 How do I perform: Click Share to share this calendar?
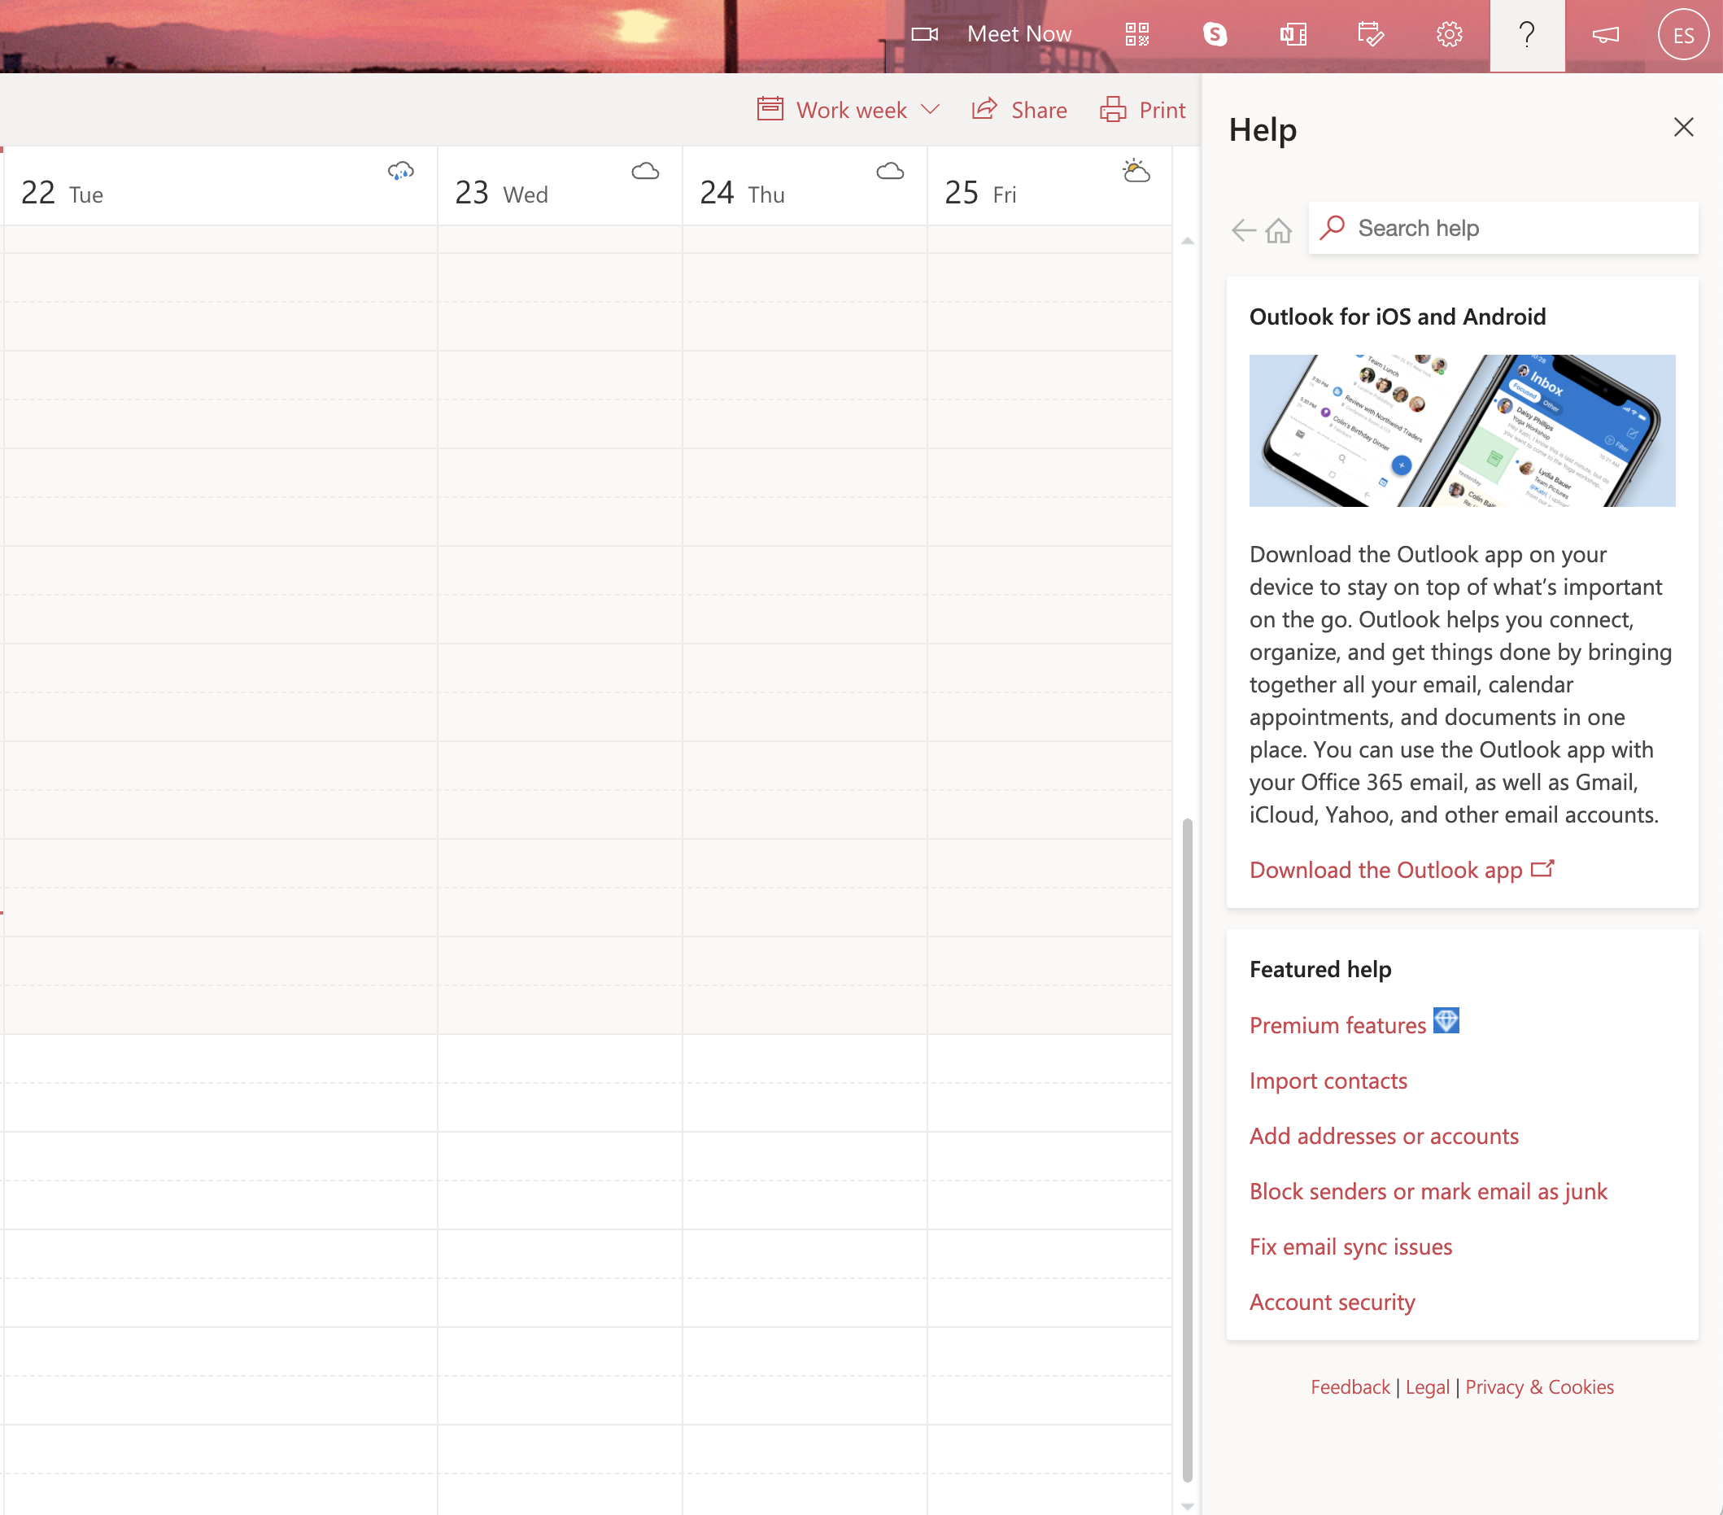(1019, 110)
